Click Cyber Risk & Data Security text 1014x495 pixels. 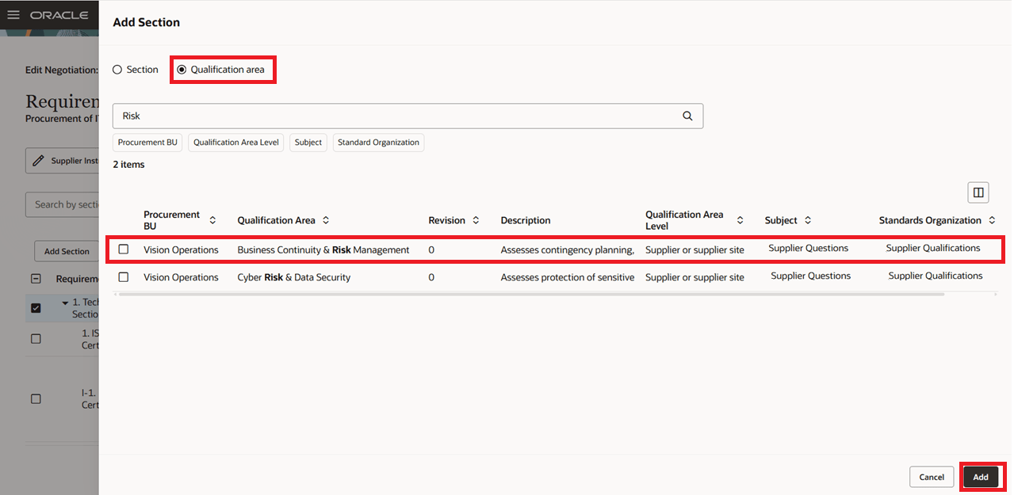tap(294, 277)
